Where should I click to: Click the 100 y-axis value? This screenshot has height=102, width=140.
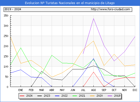tap(6, 67)
